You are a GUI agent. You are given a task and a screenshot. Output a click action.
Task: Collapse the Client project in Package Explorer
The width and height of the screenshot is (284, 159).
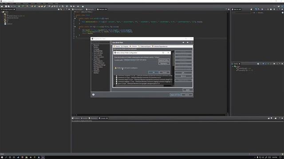(x=2, y=12)
